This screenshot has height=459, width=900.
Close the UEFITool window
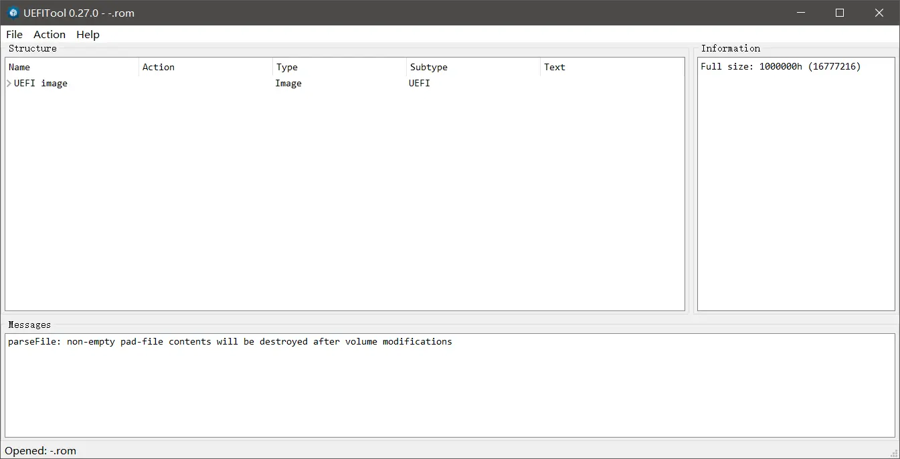coord(879,13)
